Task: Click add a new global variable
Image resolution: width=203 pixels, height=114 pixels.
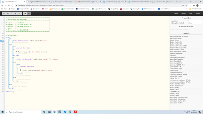Action: 179,30
